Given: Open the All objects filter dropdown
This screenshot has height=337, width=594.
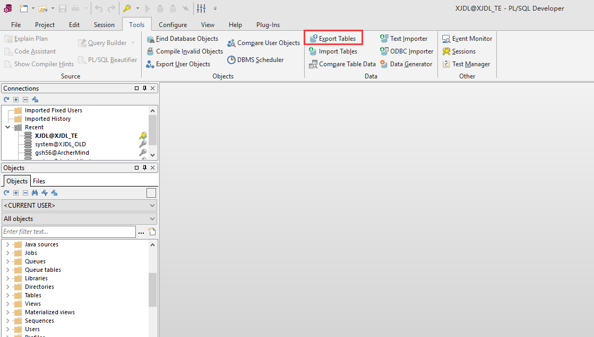Looking at the screenshot, I should click(79, 219).
